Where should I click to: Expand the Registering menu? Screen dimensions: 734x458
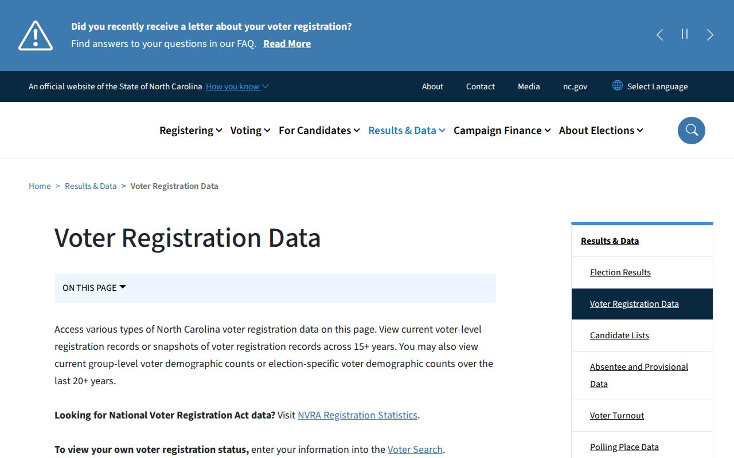click(x=190, y=131)
